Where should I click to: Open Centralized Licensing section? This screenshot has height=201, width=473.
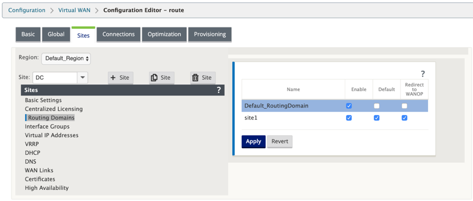pos(54,109)
